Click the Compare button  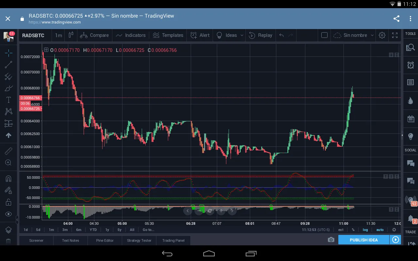94,35
